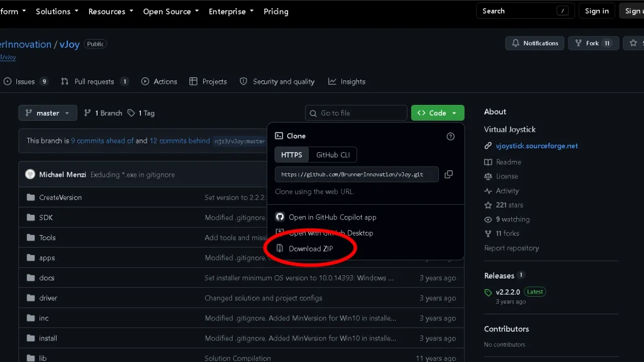Click the top Search box
The image size is (644, 362).
pyautogui.click(x=525, y=11)
